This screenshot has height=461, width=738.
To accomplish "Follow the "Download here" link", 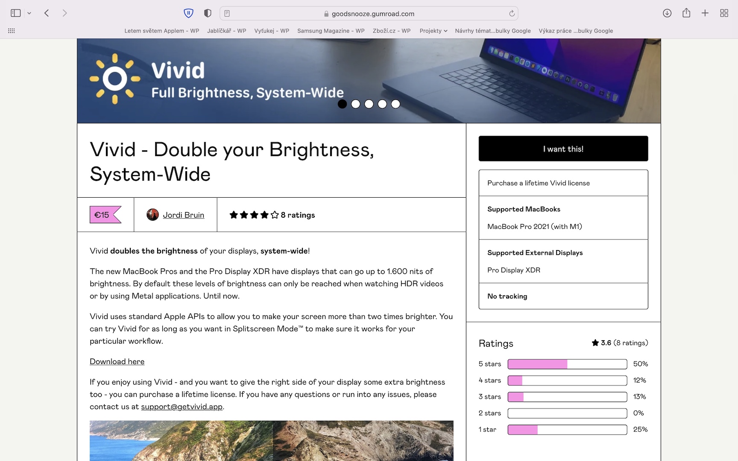I will point(117,362).
